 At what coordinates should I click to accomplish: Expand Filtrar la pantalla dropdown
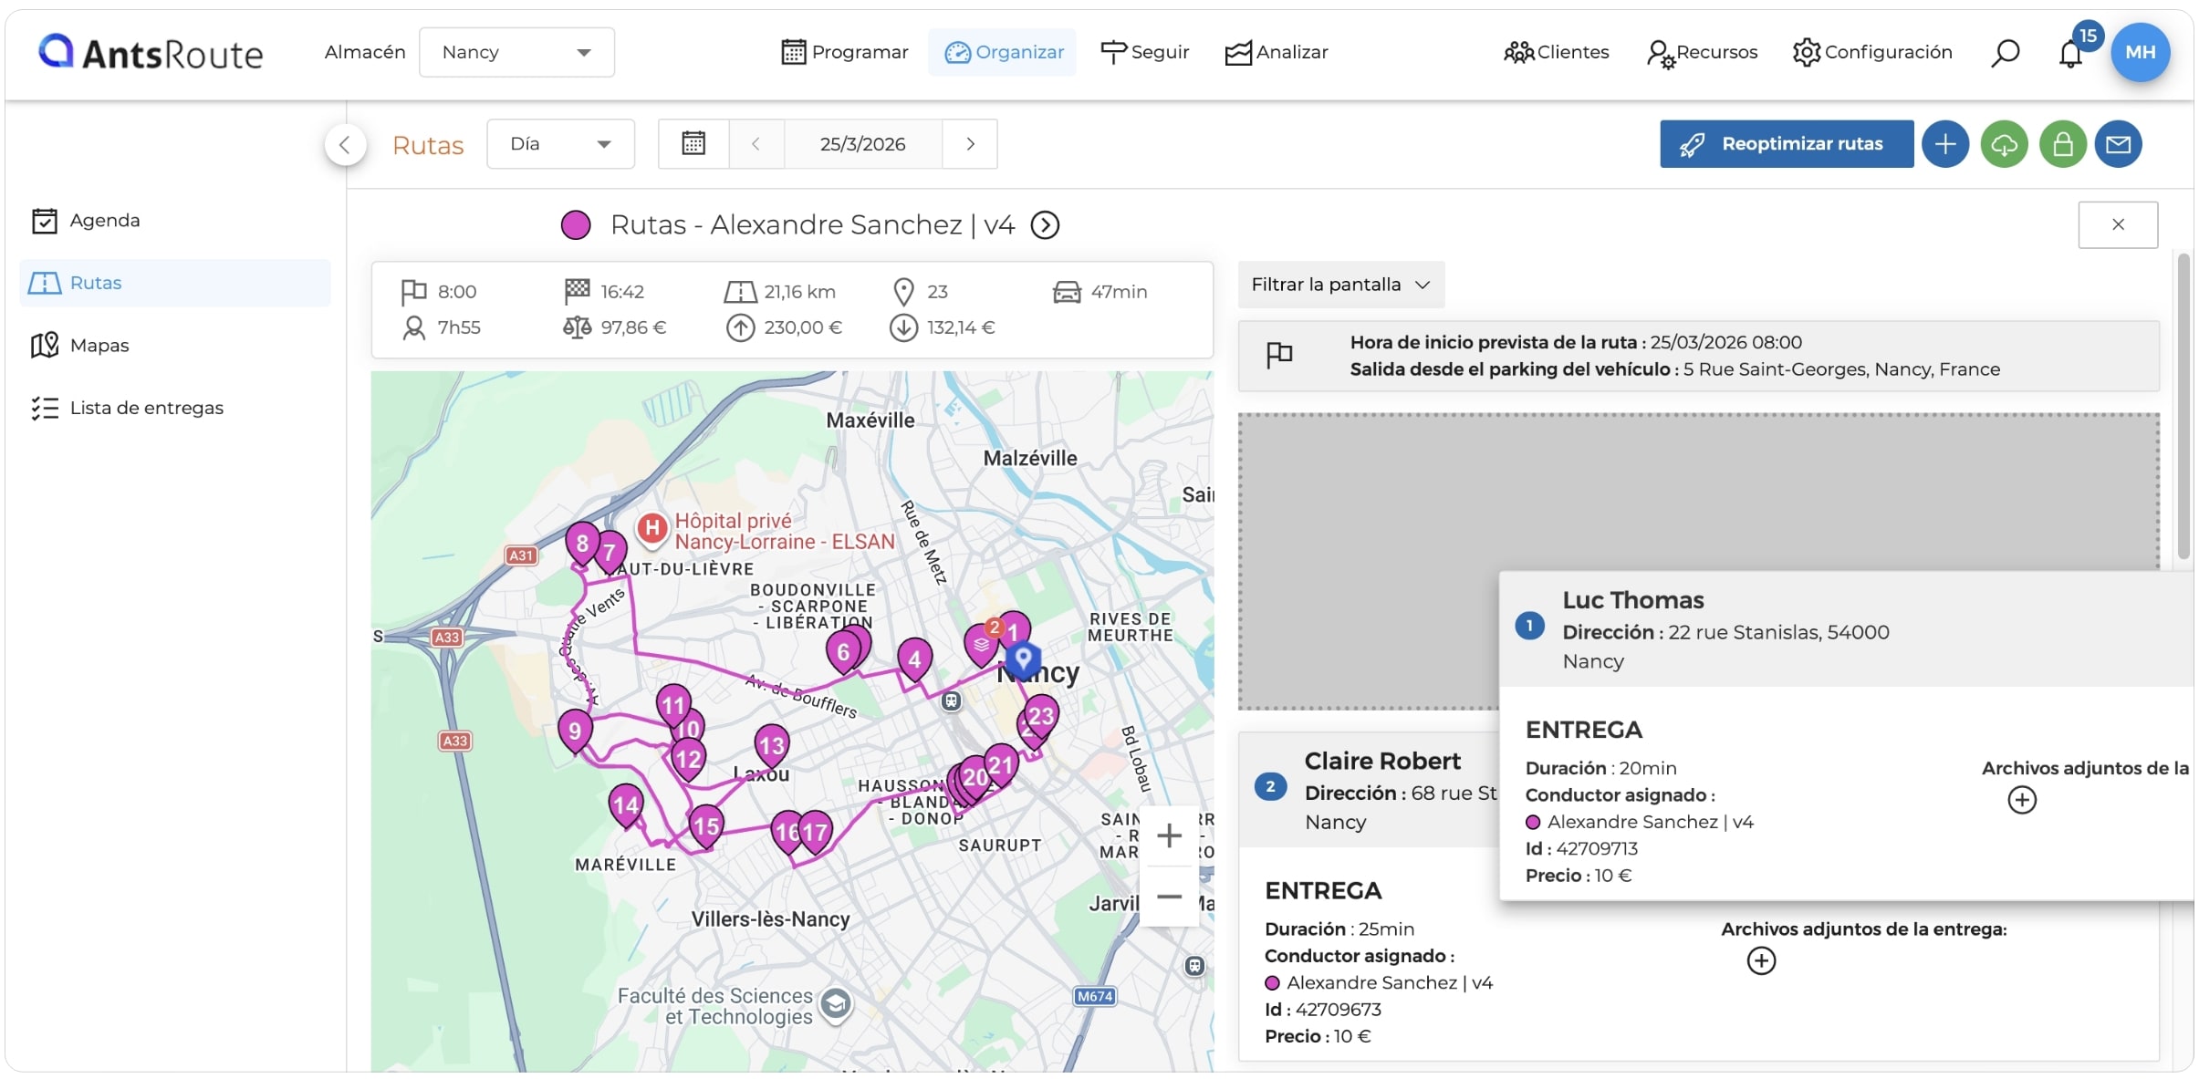tap(1340, 285)
